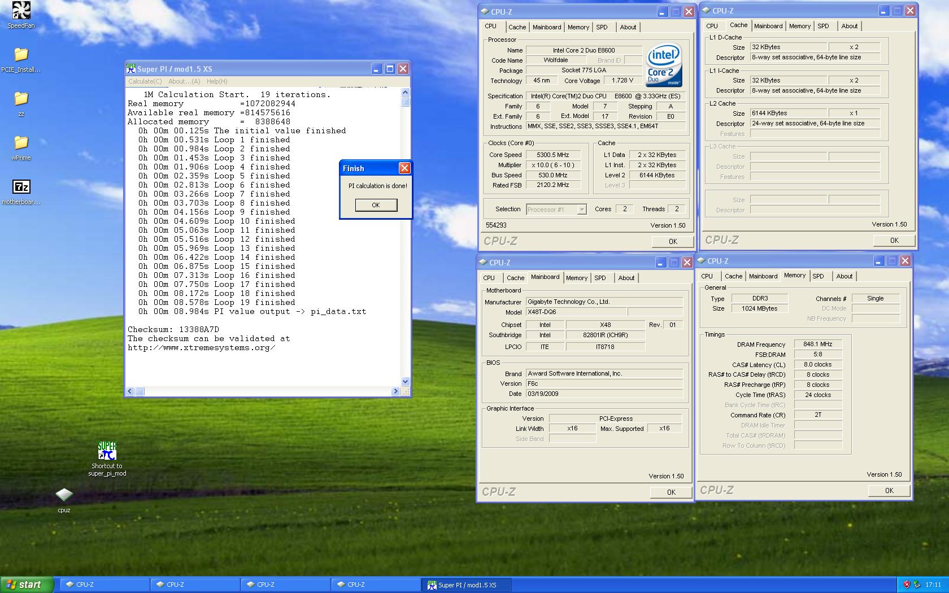Click Super PI horizontal scrollbar right arrow
The width and height of the screenshot is (949, 593).
coord(395,391)
